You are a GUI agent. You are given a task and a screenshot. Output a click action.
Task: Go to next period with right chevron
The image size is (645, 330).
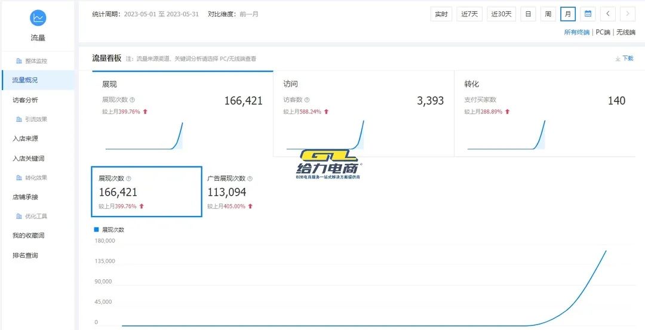tap(627, 14)
